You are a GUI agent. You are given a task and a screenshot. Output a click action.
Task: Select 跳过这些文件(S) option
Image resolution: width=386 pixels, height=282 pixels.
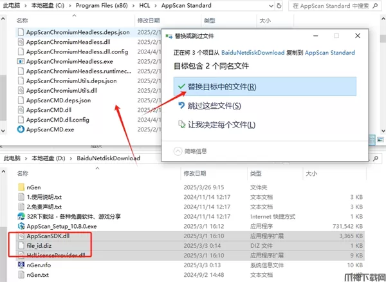[x=264, y=106]
